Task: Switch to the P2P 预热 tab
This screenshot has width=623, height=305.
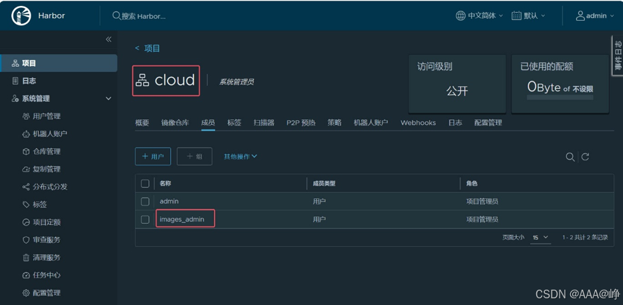Action: click(x=301, y=123)
